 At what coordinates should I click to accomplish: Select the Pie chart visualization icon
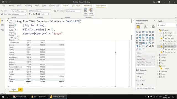tap(147, 38)
